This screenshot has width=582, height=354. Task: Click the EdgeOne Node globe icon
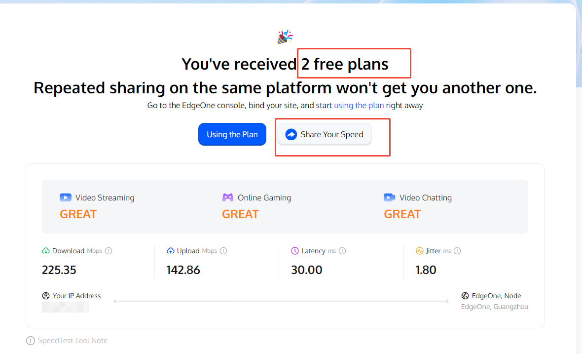pyautogui.click(x=465, y=296)
